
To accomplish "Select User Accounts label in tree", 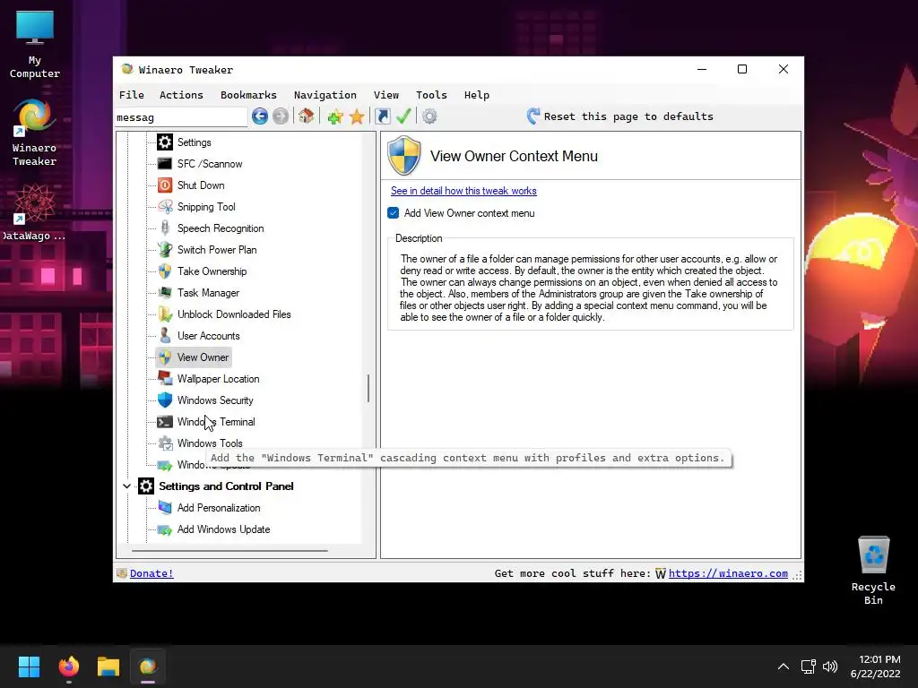I will pyautogui.click(x=208, y=336).
